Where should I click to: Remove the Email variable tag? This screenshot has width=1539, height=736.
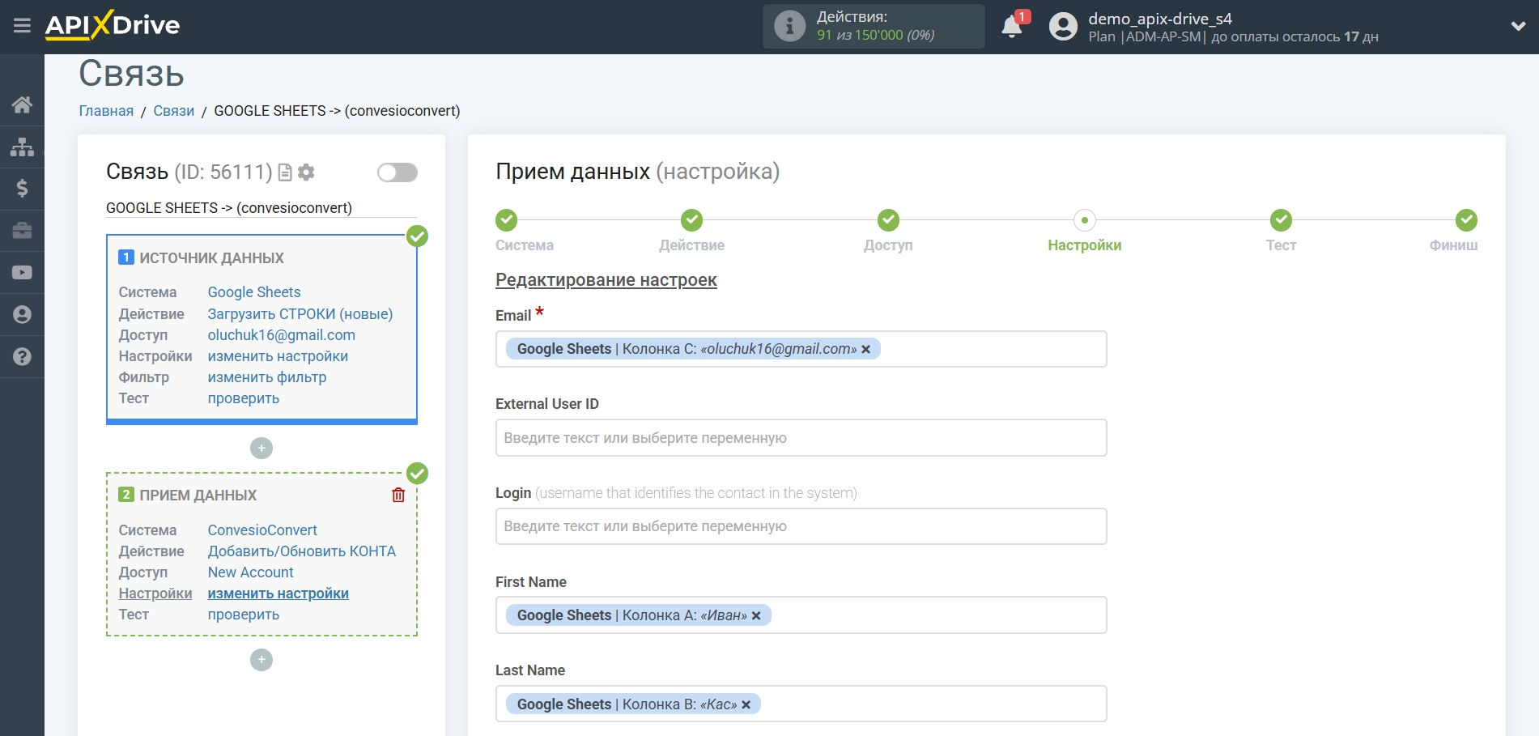tap(866, 349)
